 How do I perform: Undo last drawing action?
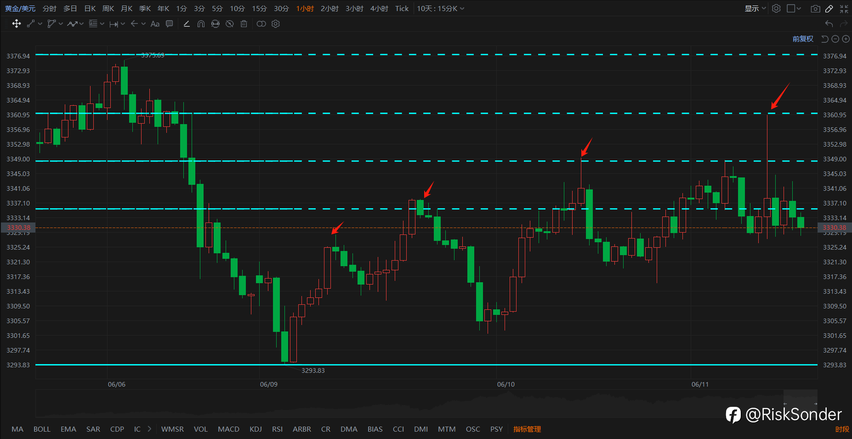coord(829,24)
